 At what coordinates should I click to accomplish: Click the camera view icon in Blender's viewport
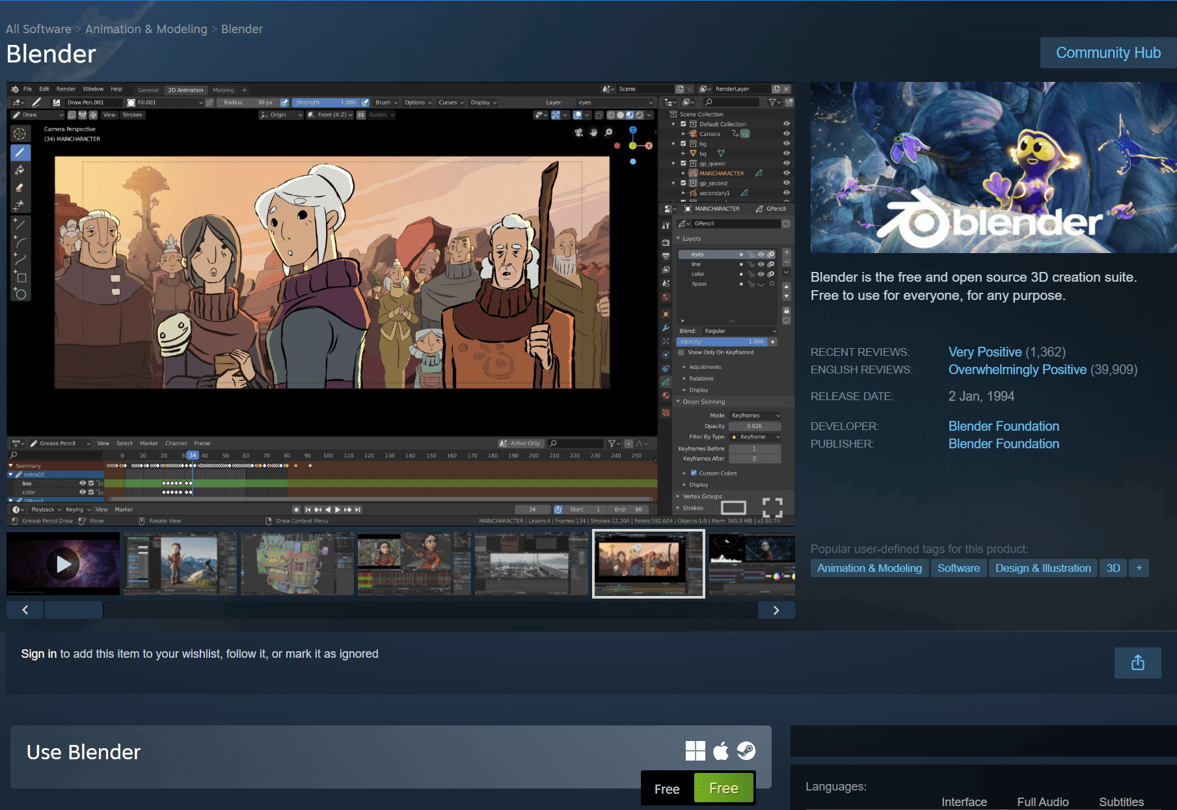578,132
